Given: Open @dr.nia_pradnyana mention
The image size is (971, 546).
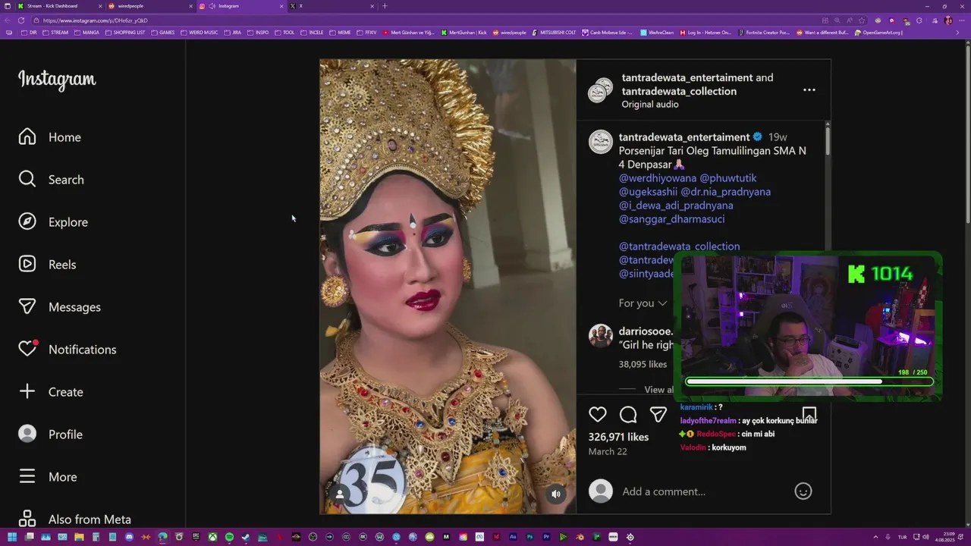Looking at the screenshot, I should [726, 192].
